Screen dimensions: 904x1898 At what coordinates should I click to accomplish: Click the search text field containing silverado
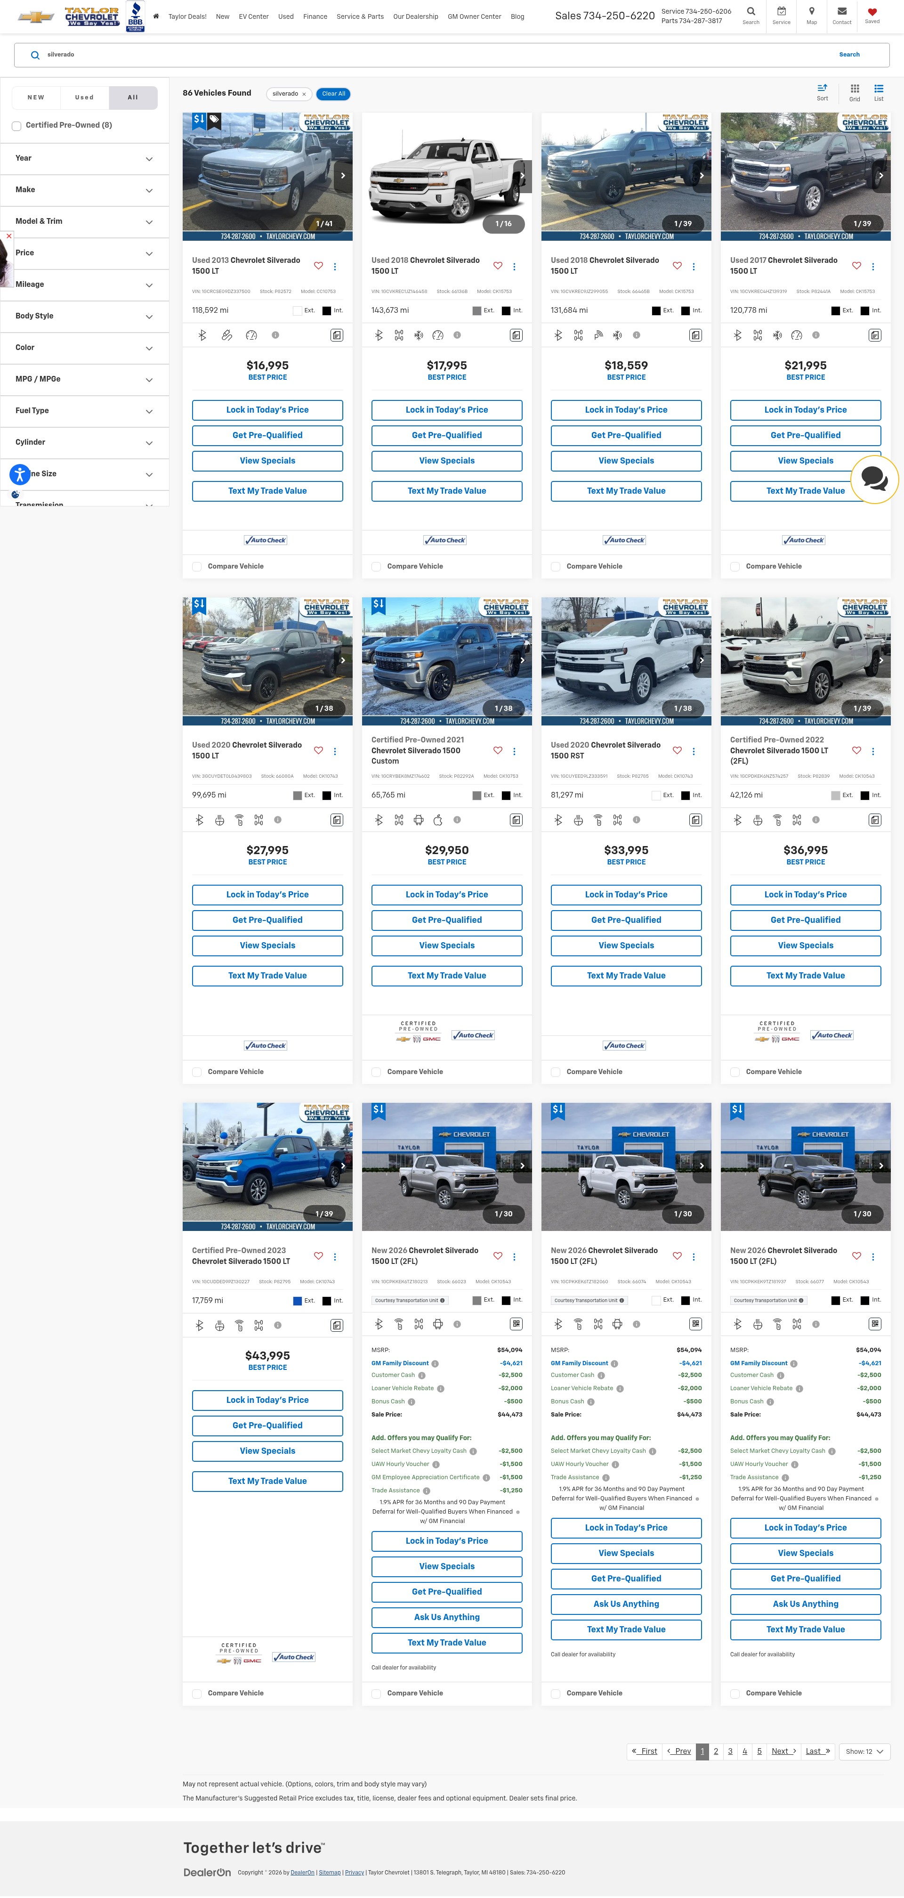pyautogui.click(x=434, y=55)
